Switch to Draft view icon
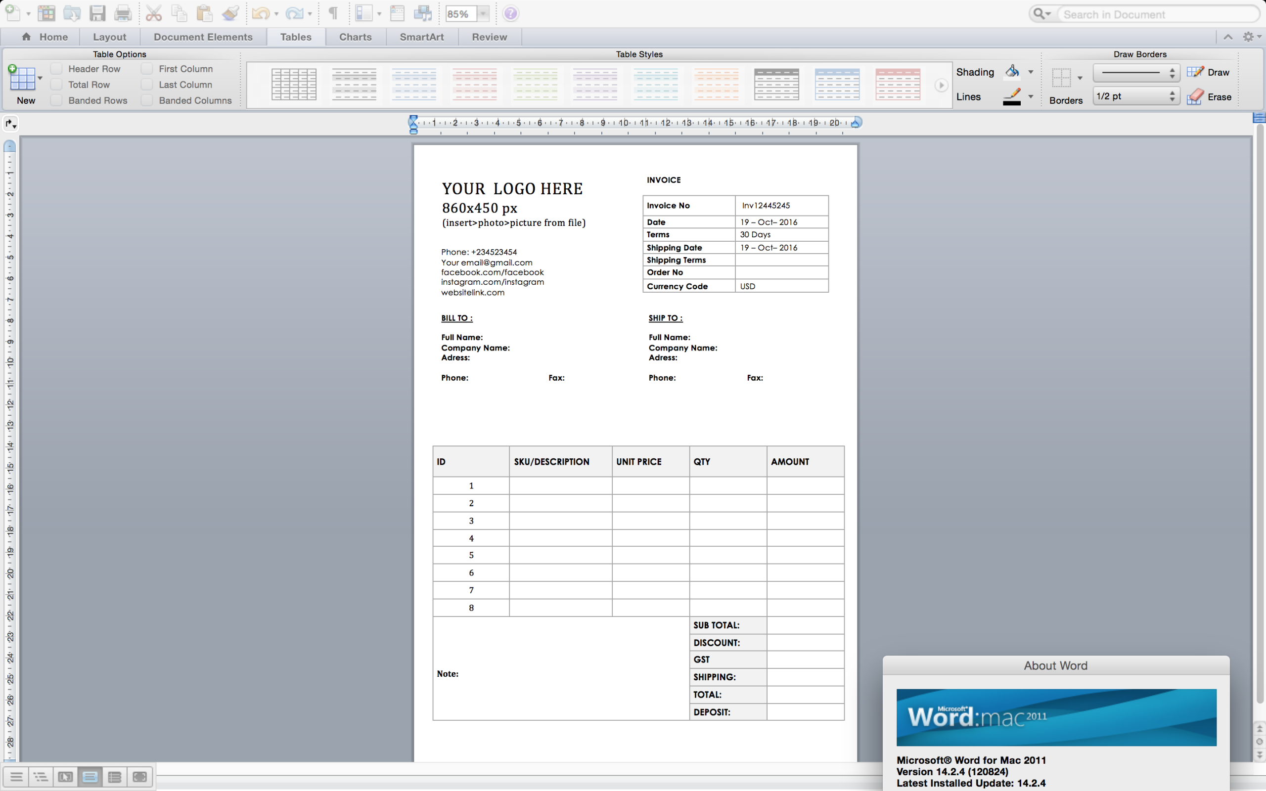1266x791 pixels. coord(16,776)
